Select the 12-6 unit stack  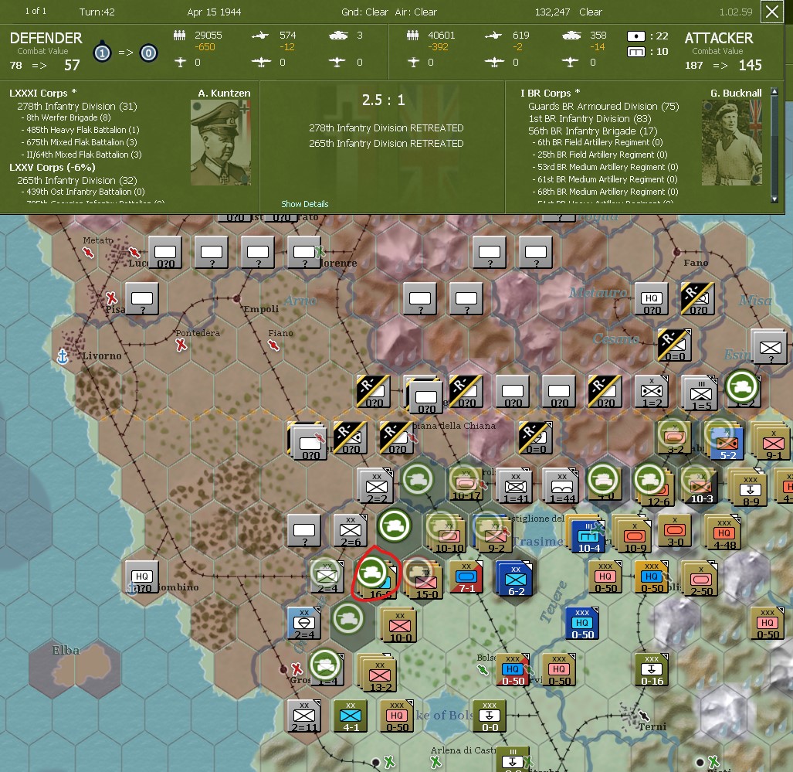[x=655, y=487]
